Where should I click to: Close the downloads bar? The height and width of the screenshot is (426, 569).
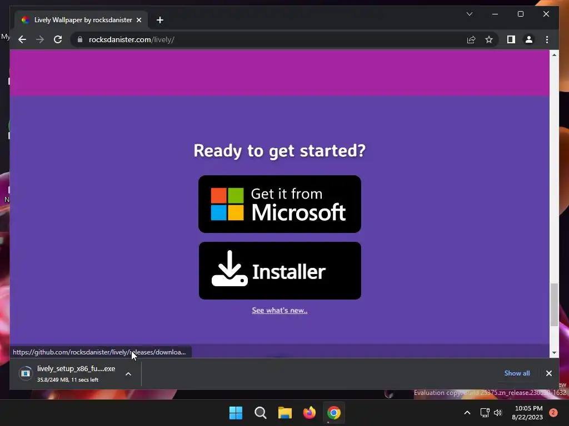tap(548, 373)
